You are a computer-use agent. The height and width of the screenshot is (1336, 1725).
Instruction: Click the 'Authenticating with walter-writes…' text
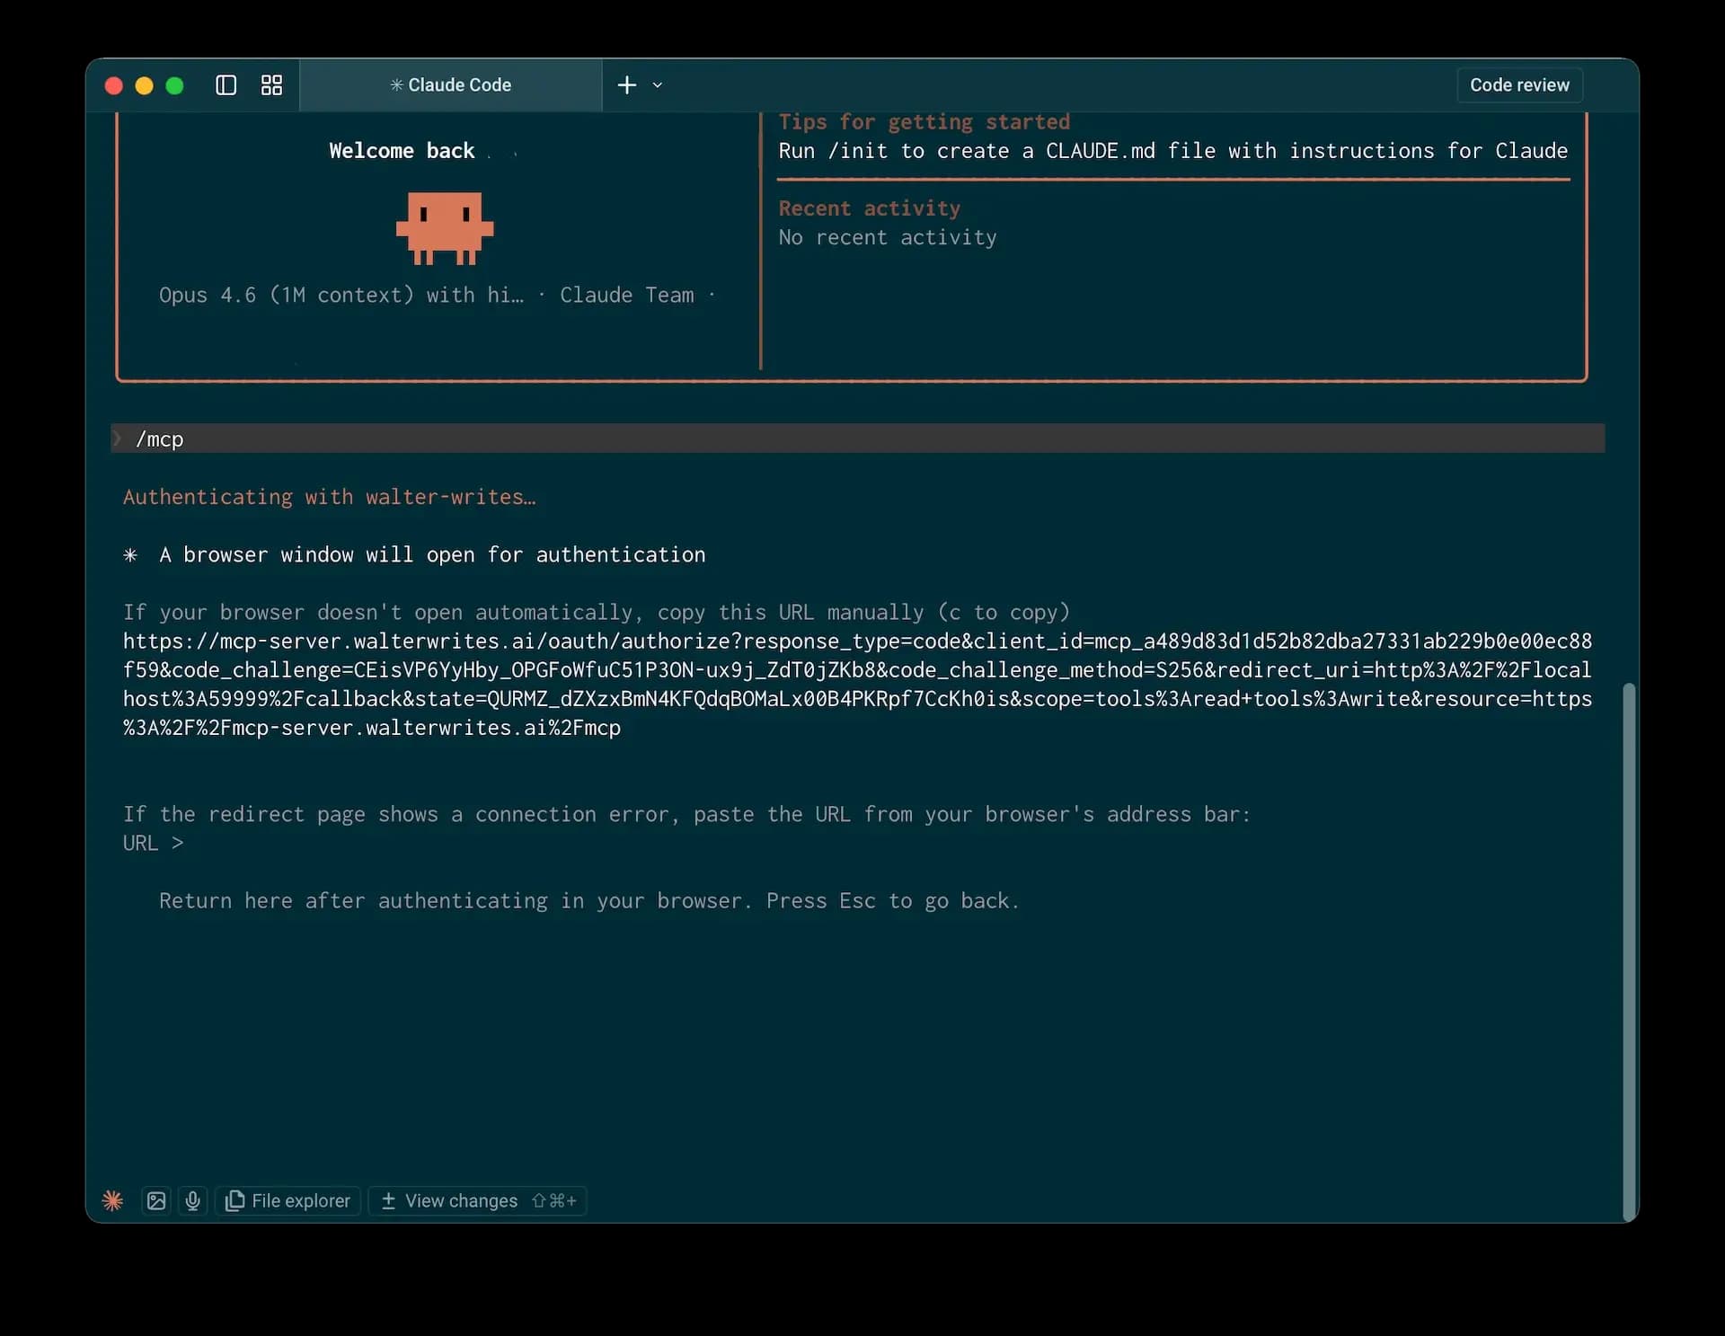click(x=329, y=497)
